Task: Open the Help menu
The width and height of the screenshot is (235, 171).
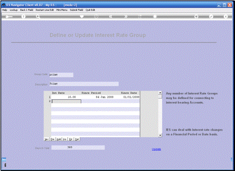Action: point(5,10)
